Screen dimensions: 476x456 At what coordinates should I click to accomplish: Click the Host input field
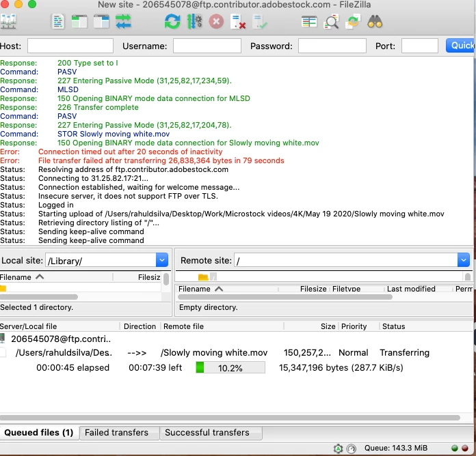(70, 46)
